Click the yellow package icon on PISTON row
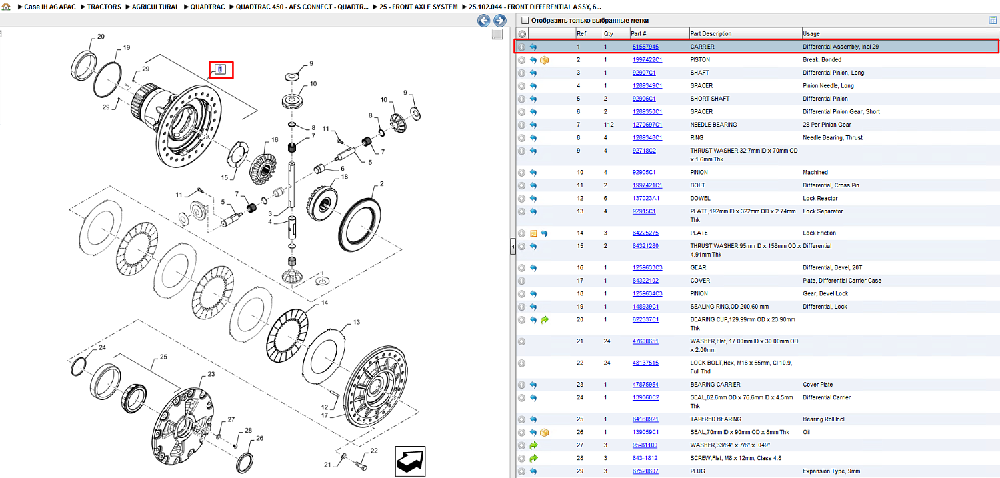Image resolution: width=1000 pixels, height=478 pixels. tap(544, 60)
